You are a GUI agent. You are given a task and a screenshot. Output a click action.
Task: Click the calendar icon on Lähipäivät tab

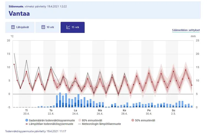coord(13,27)
